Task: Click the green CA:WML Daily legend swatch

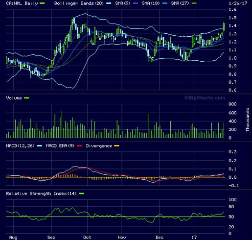Action: (x=42, y=3)
